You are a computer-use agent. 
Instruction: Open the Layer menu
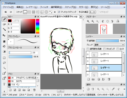coord(32,7)
